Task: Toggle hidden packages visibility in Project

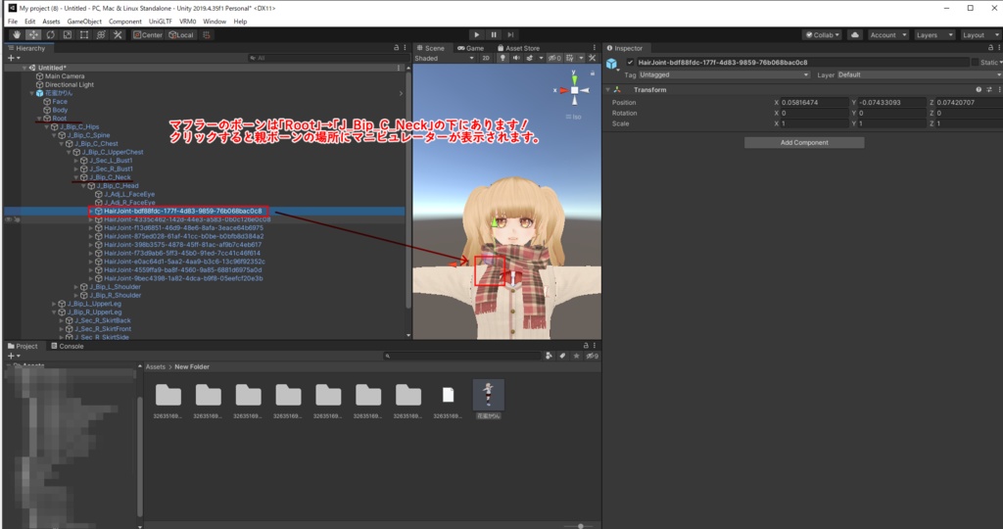Action: point(592,356)
